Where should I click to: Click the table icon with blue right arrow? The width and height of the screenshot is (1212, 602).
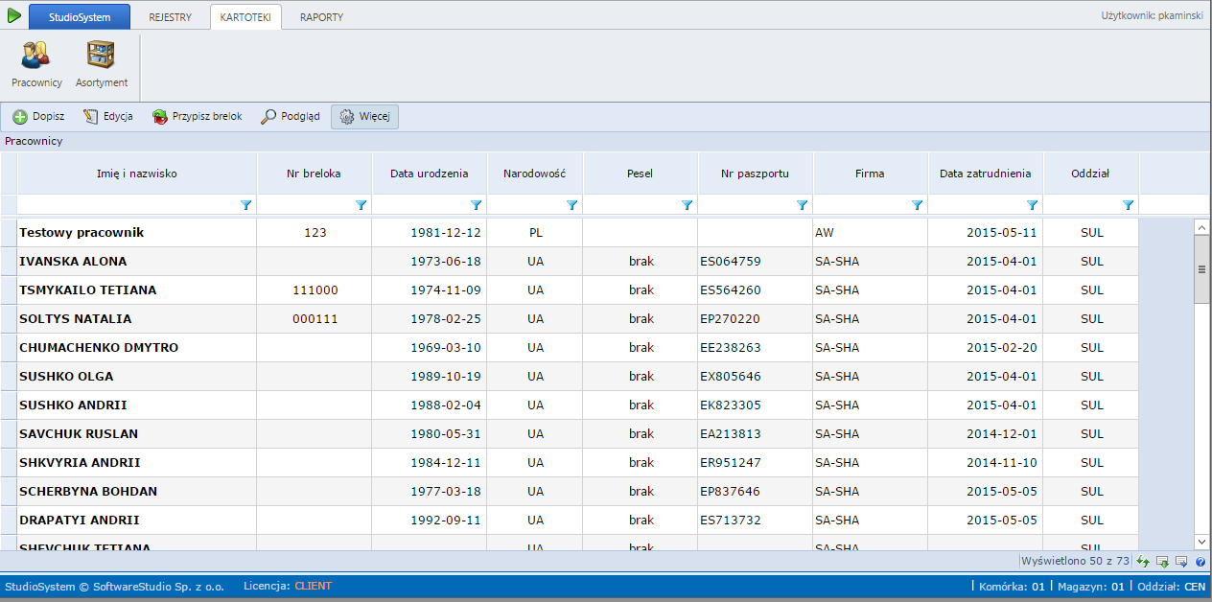(1181, 561)
